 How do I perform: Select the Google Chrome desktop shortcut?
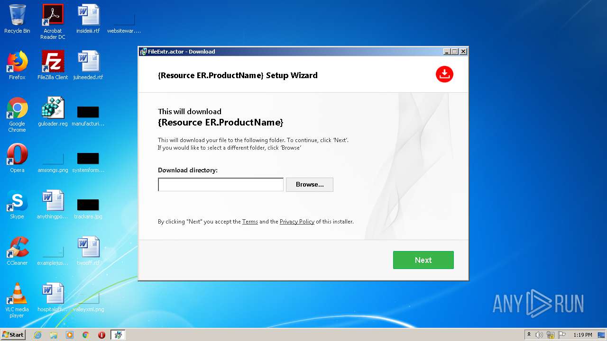[17, 115]
